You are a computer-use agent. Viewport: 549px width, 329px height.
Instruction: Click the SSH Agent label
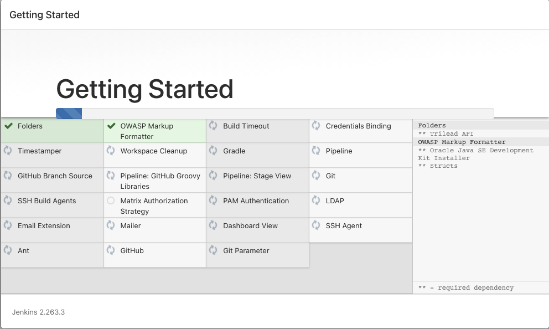point(344,225)
